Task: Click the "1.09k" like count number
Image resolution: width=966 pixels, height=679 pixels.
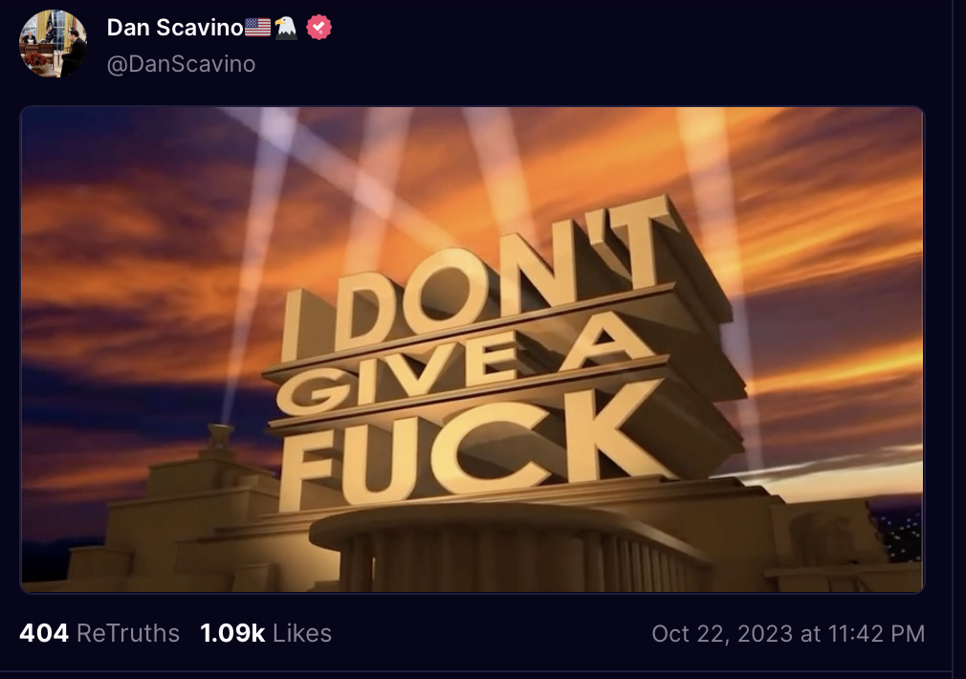Action: click(232, 633)
